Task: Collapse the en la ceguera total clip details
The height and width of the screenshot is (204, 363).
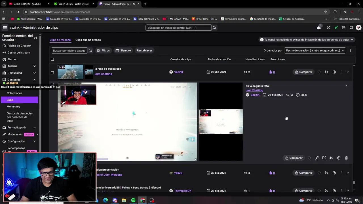Action: (346, 86)
